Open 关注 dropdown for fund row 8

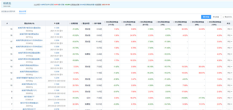click(x=230, y=98)
